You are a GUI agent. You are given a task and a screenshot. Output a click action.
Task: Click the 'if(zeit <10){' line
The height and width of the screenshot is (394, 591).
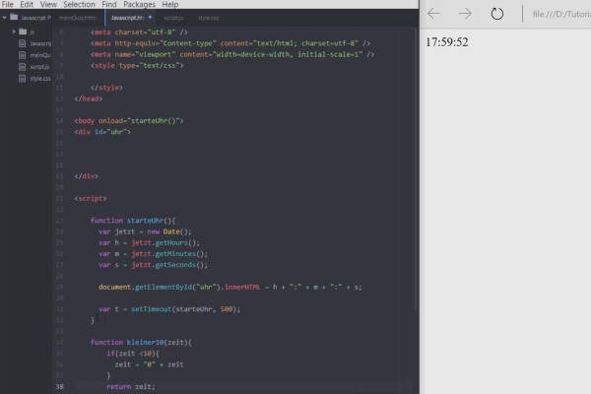133,354
